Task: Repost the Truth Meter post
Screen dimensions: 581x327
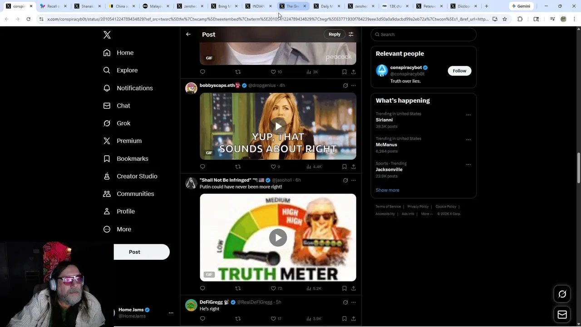Action: pos(238,288)
